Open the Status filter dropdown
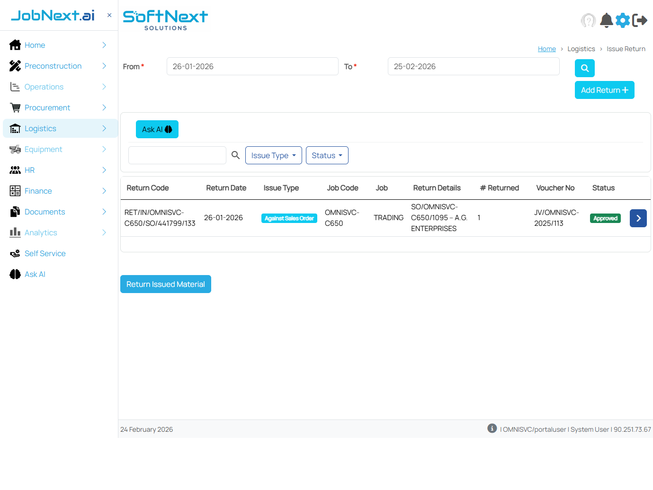The width and height of the screenshot is (653, 490). coord(327,155)
